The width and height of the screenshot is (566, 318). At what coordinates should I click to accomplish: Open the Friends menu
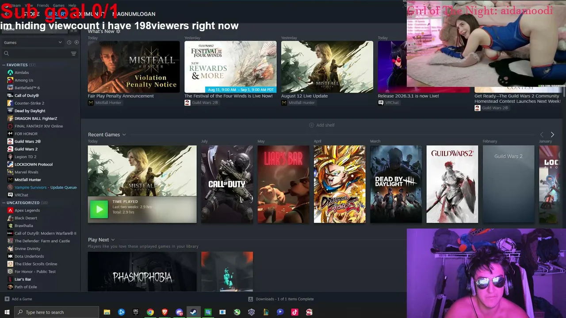(43, 5)
